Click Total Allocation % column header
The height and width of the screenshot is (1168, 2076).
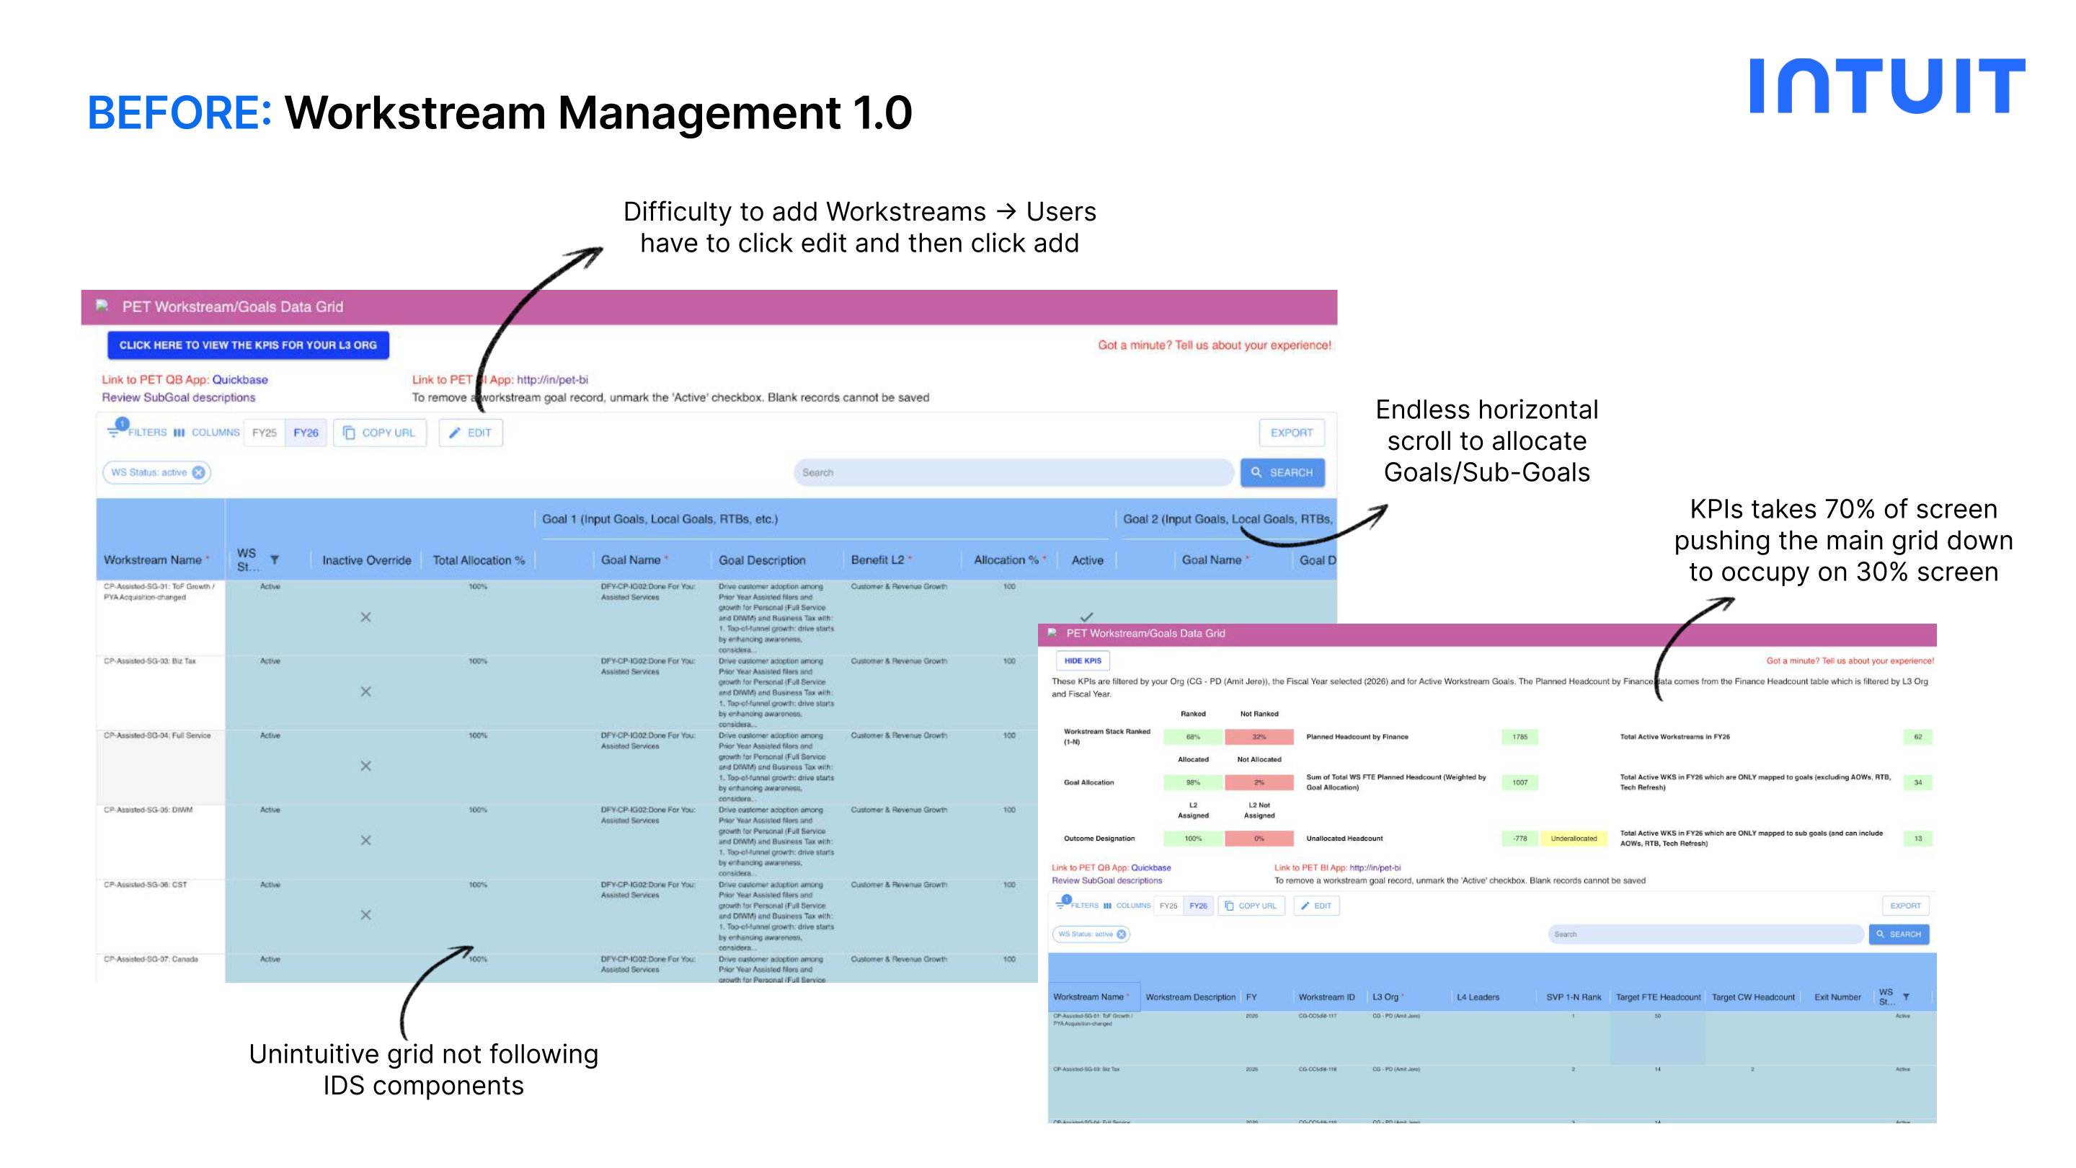(x=479, y=560)
